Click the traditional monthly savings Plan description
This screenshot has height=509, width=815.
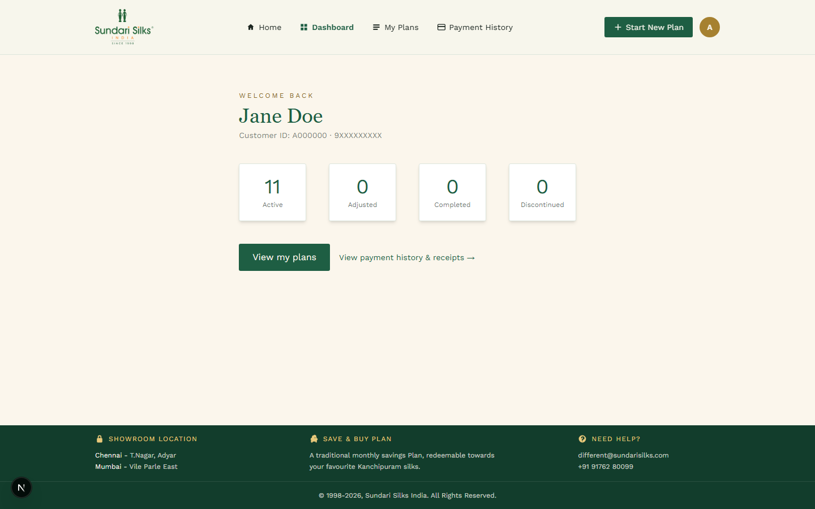point(402,461)
